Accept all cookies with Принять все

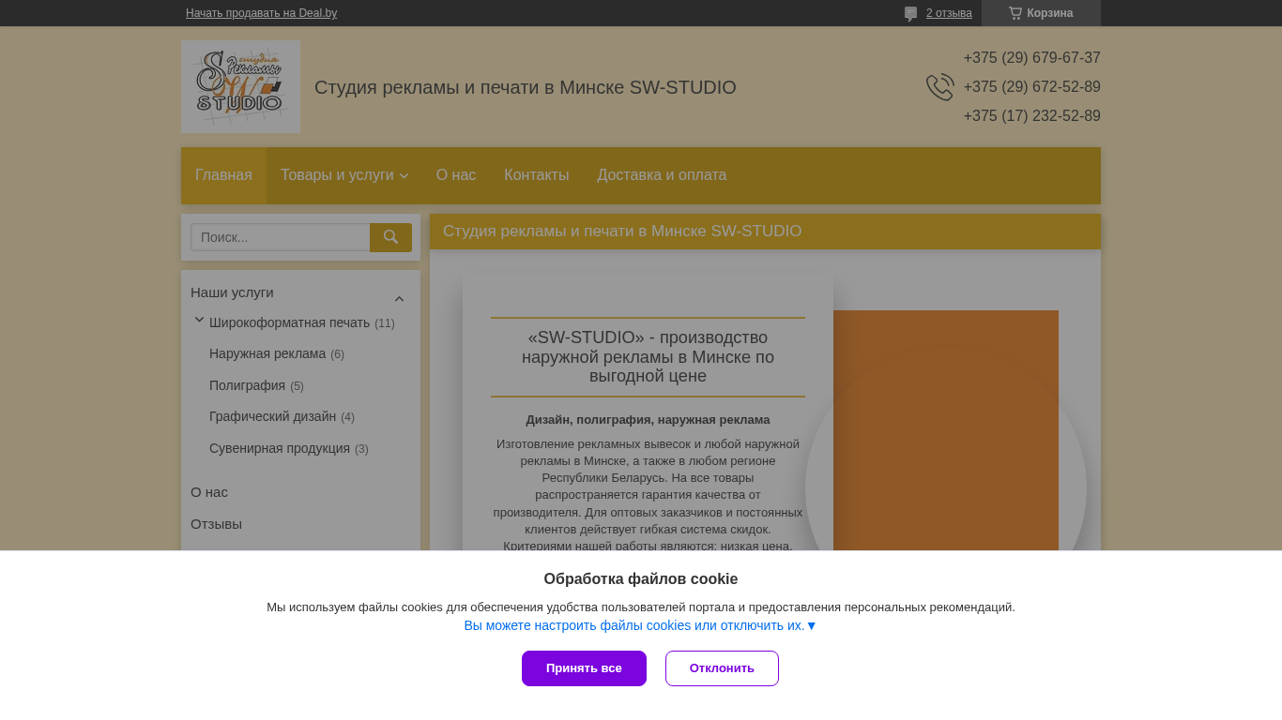pyautogui.click(x=584, y=668)
